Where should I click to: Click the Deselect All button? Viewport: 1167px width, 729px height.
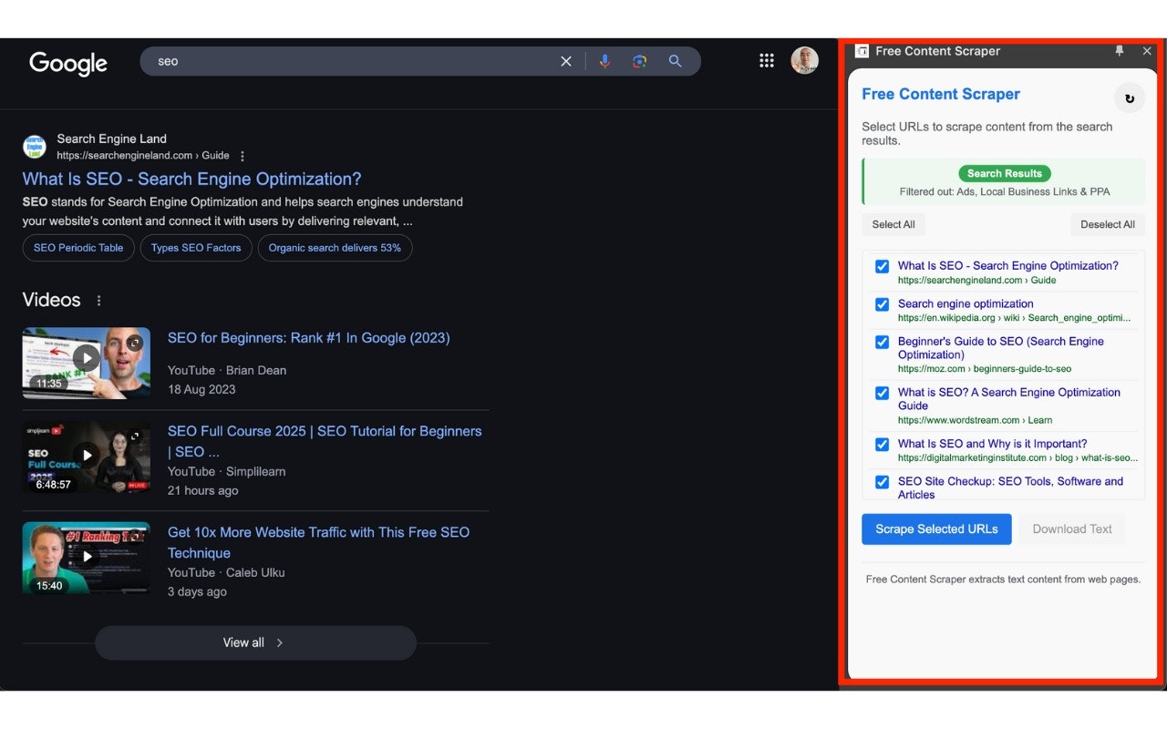[x=1108, y=225]
